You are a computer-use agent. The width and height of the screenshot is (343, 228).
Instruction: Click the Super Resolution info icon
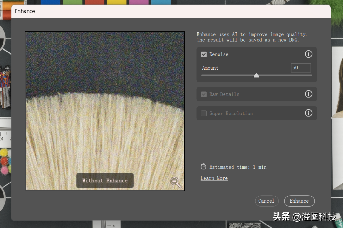pos(308,113)
